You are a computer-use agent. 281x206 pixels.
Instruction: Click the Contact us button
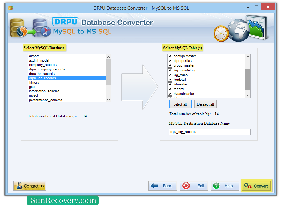[x=30, y=186]
